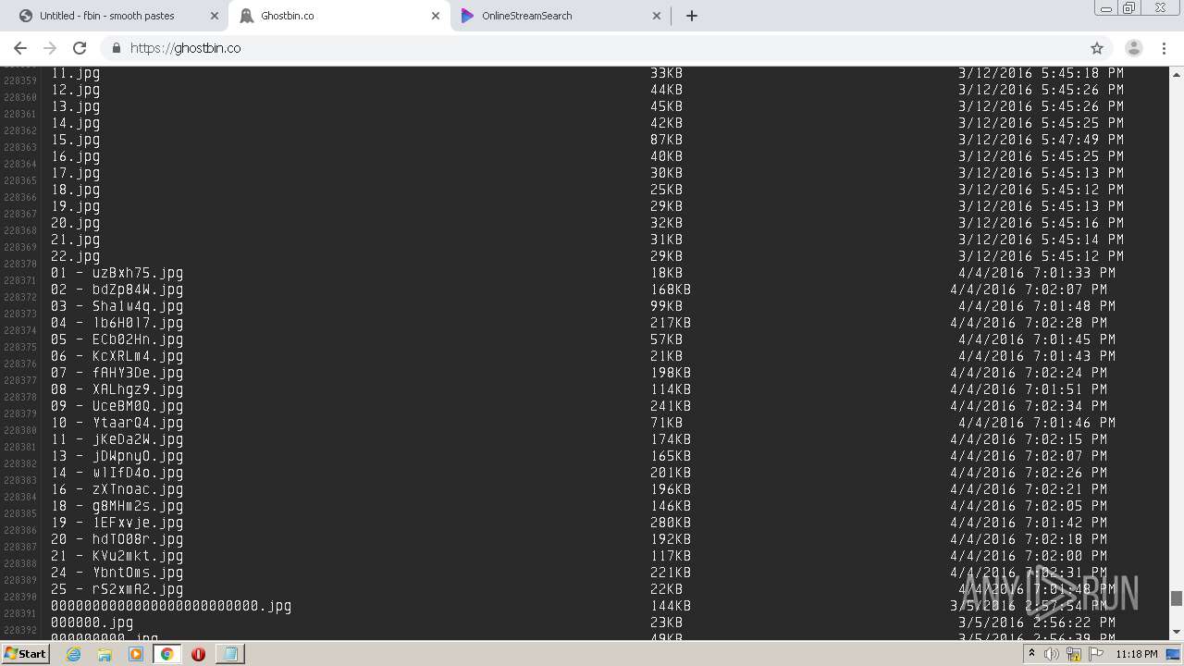Screen dimensions: 1184x666
Task: Launch Internet Explorer from the taskbar
Action: tap(73, 654)
